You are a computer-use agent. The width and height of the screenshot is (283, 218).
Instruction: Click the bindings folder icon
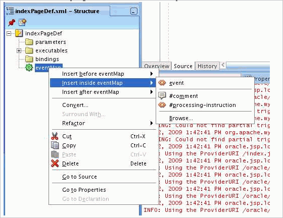coord(29,59)
